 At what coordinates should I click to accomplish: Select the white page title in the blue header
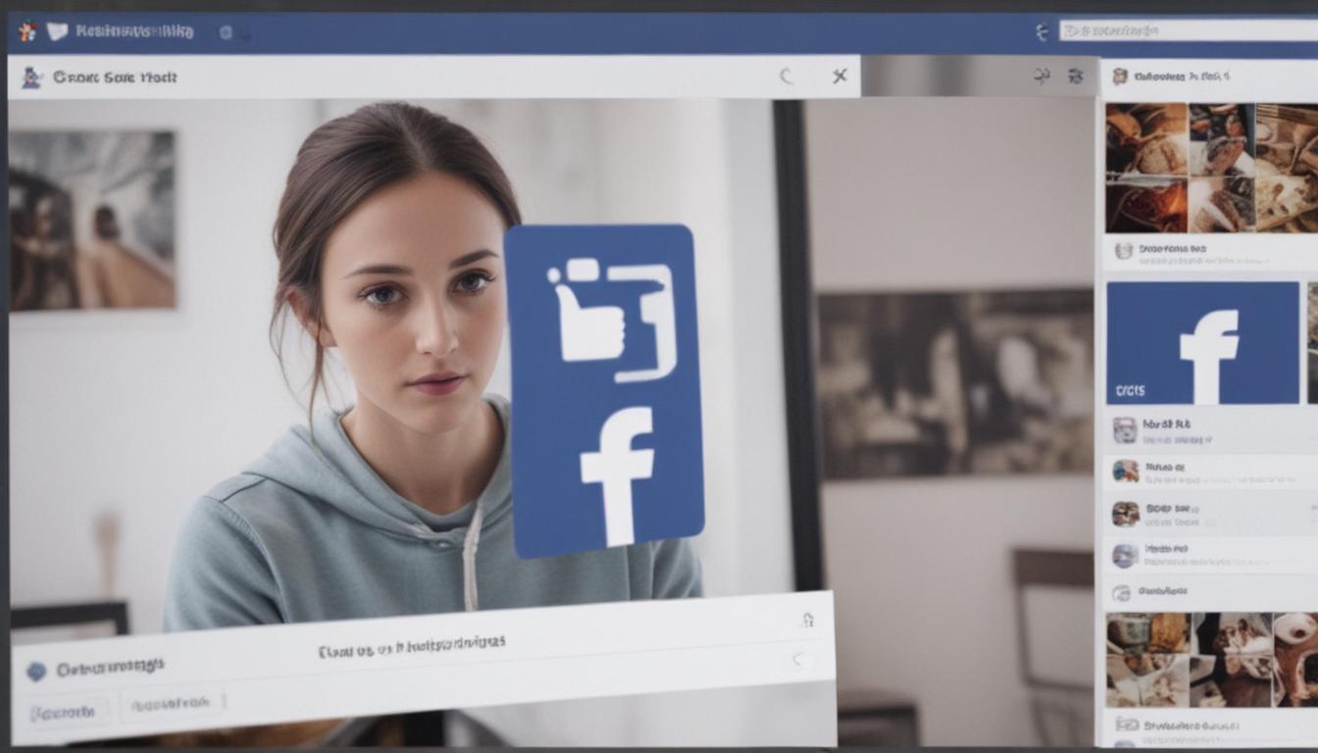135,31
